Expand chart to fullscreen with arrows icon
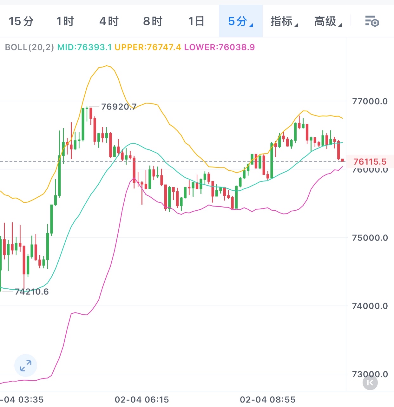Viewport: 394px width, 407px height. 26,365
